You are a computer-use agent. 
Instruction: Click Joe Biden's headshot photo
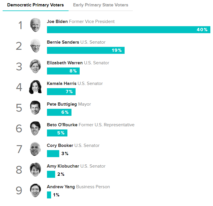tap(35, 25)
